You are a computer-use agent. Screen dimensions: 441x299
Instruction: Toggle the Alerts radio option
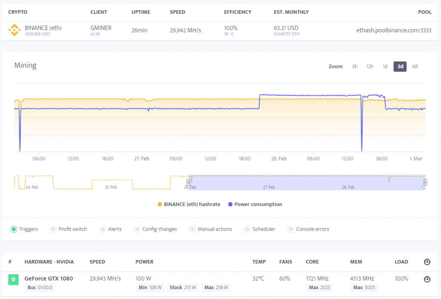point(102,229)
